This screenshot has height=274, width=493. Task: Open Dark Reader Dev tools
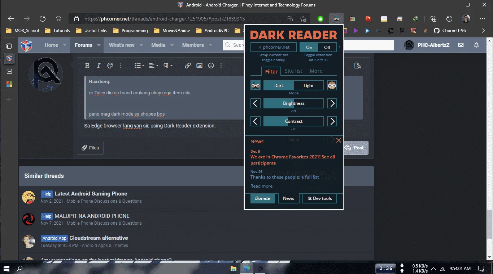320,198
